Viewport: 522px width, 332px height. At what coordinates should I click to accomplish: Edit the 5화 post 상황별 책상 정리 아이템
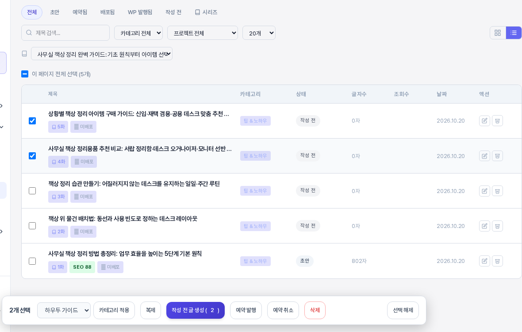(484, 120)
